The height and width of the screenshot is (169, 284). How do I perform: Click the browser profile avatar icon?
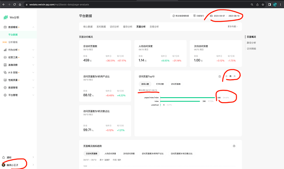275,5
